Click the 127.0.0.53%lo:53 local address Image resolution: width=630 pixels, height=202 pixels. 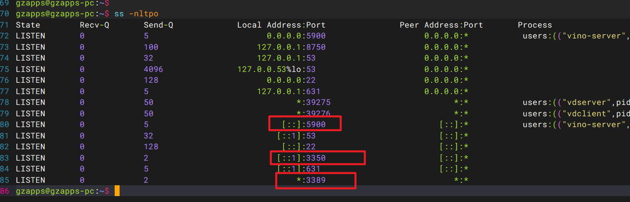(x=276, y=69)
